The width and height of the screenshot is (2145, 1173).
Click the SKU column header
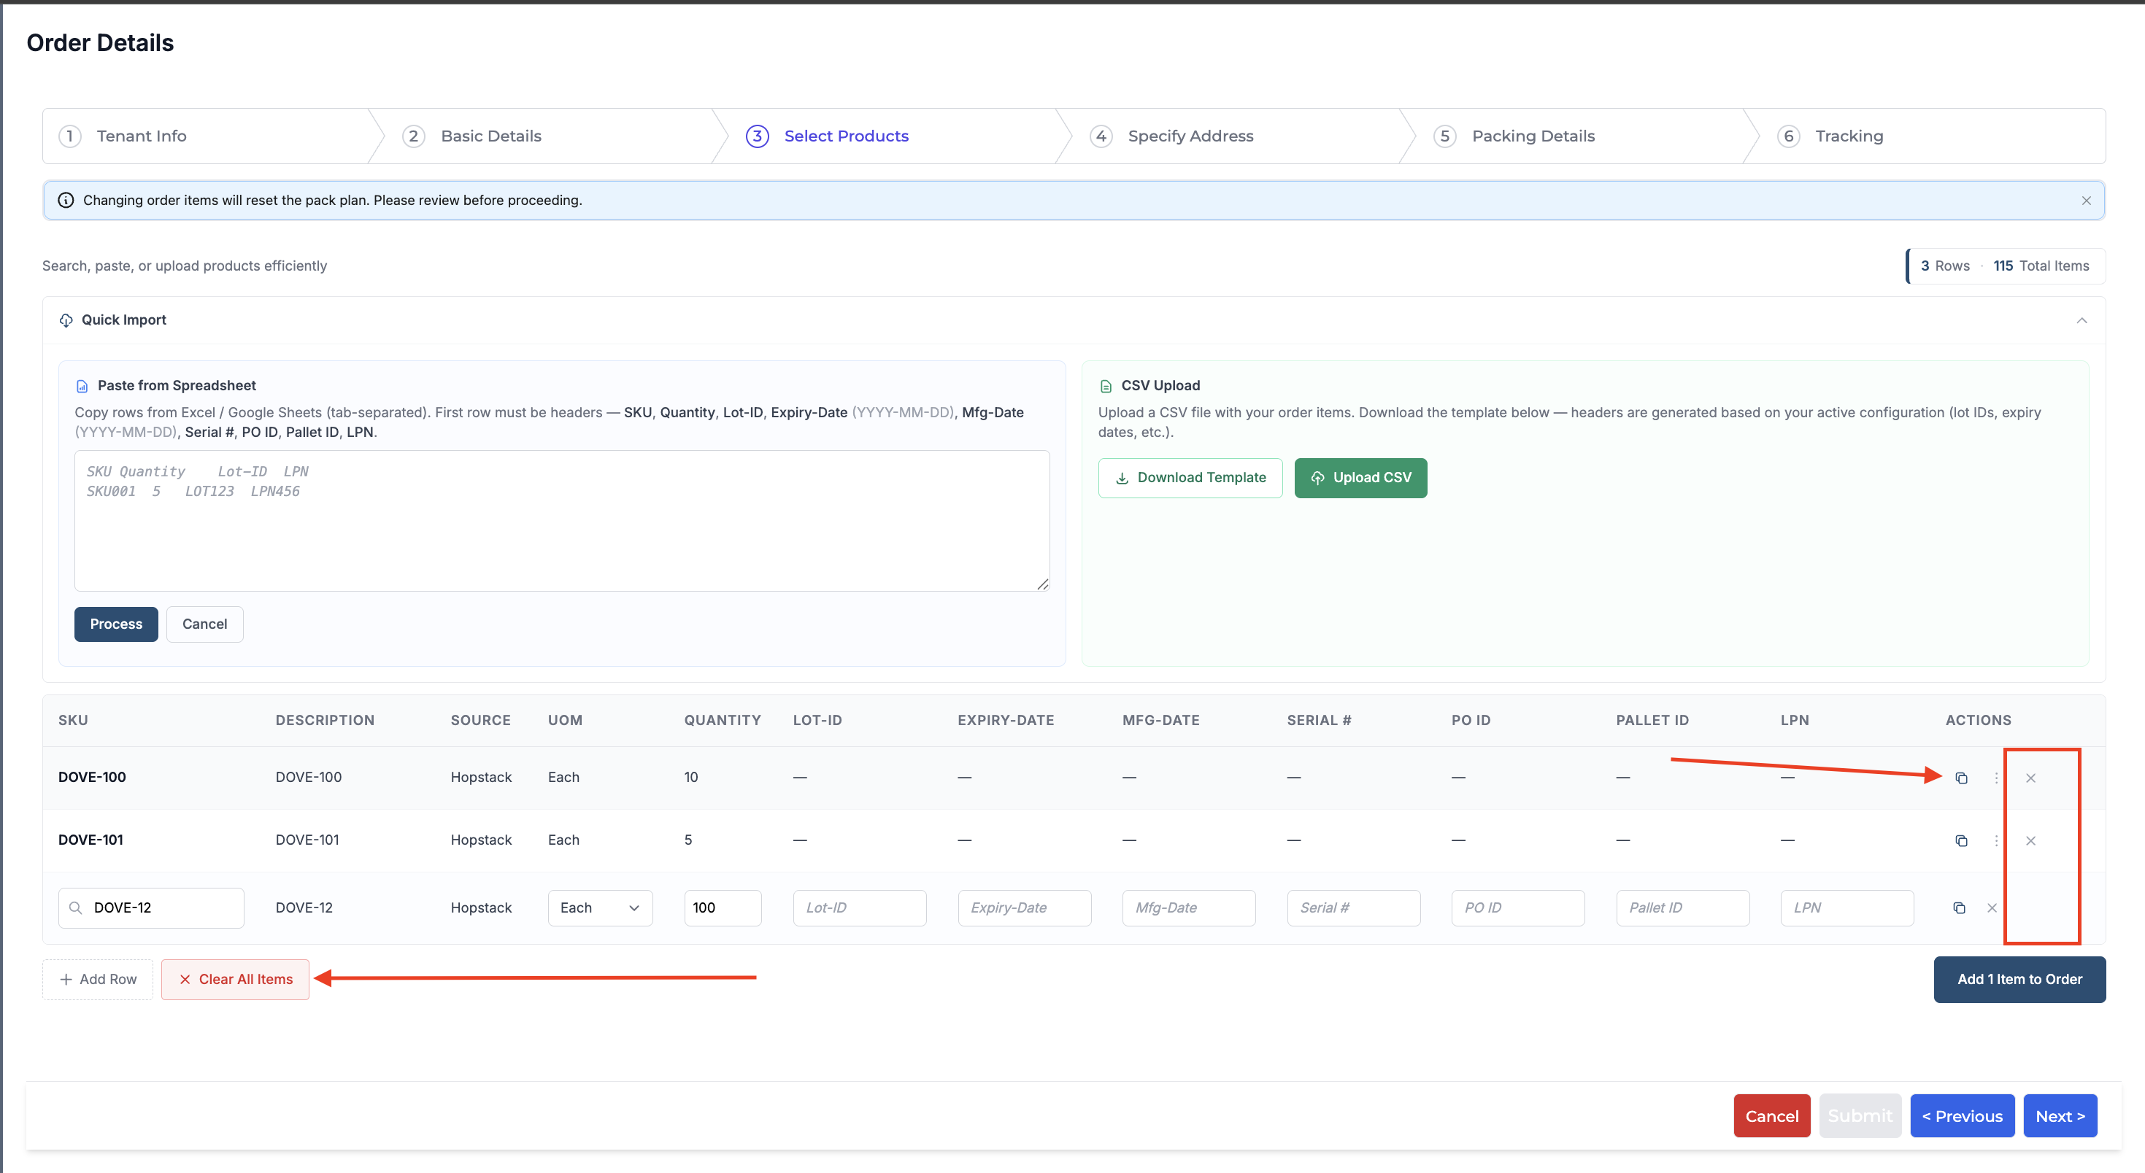click(x=73, y=721)
